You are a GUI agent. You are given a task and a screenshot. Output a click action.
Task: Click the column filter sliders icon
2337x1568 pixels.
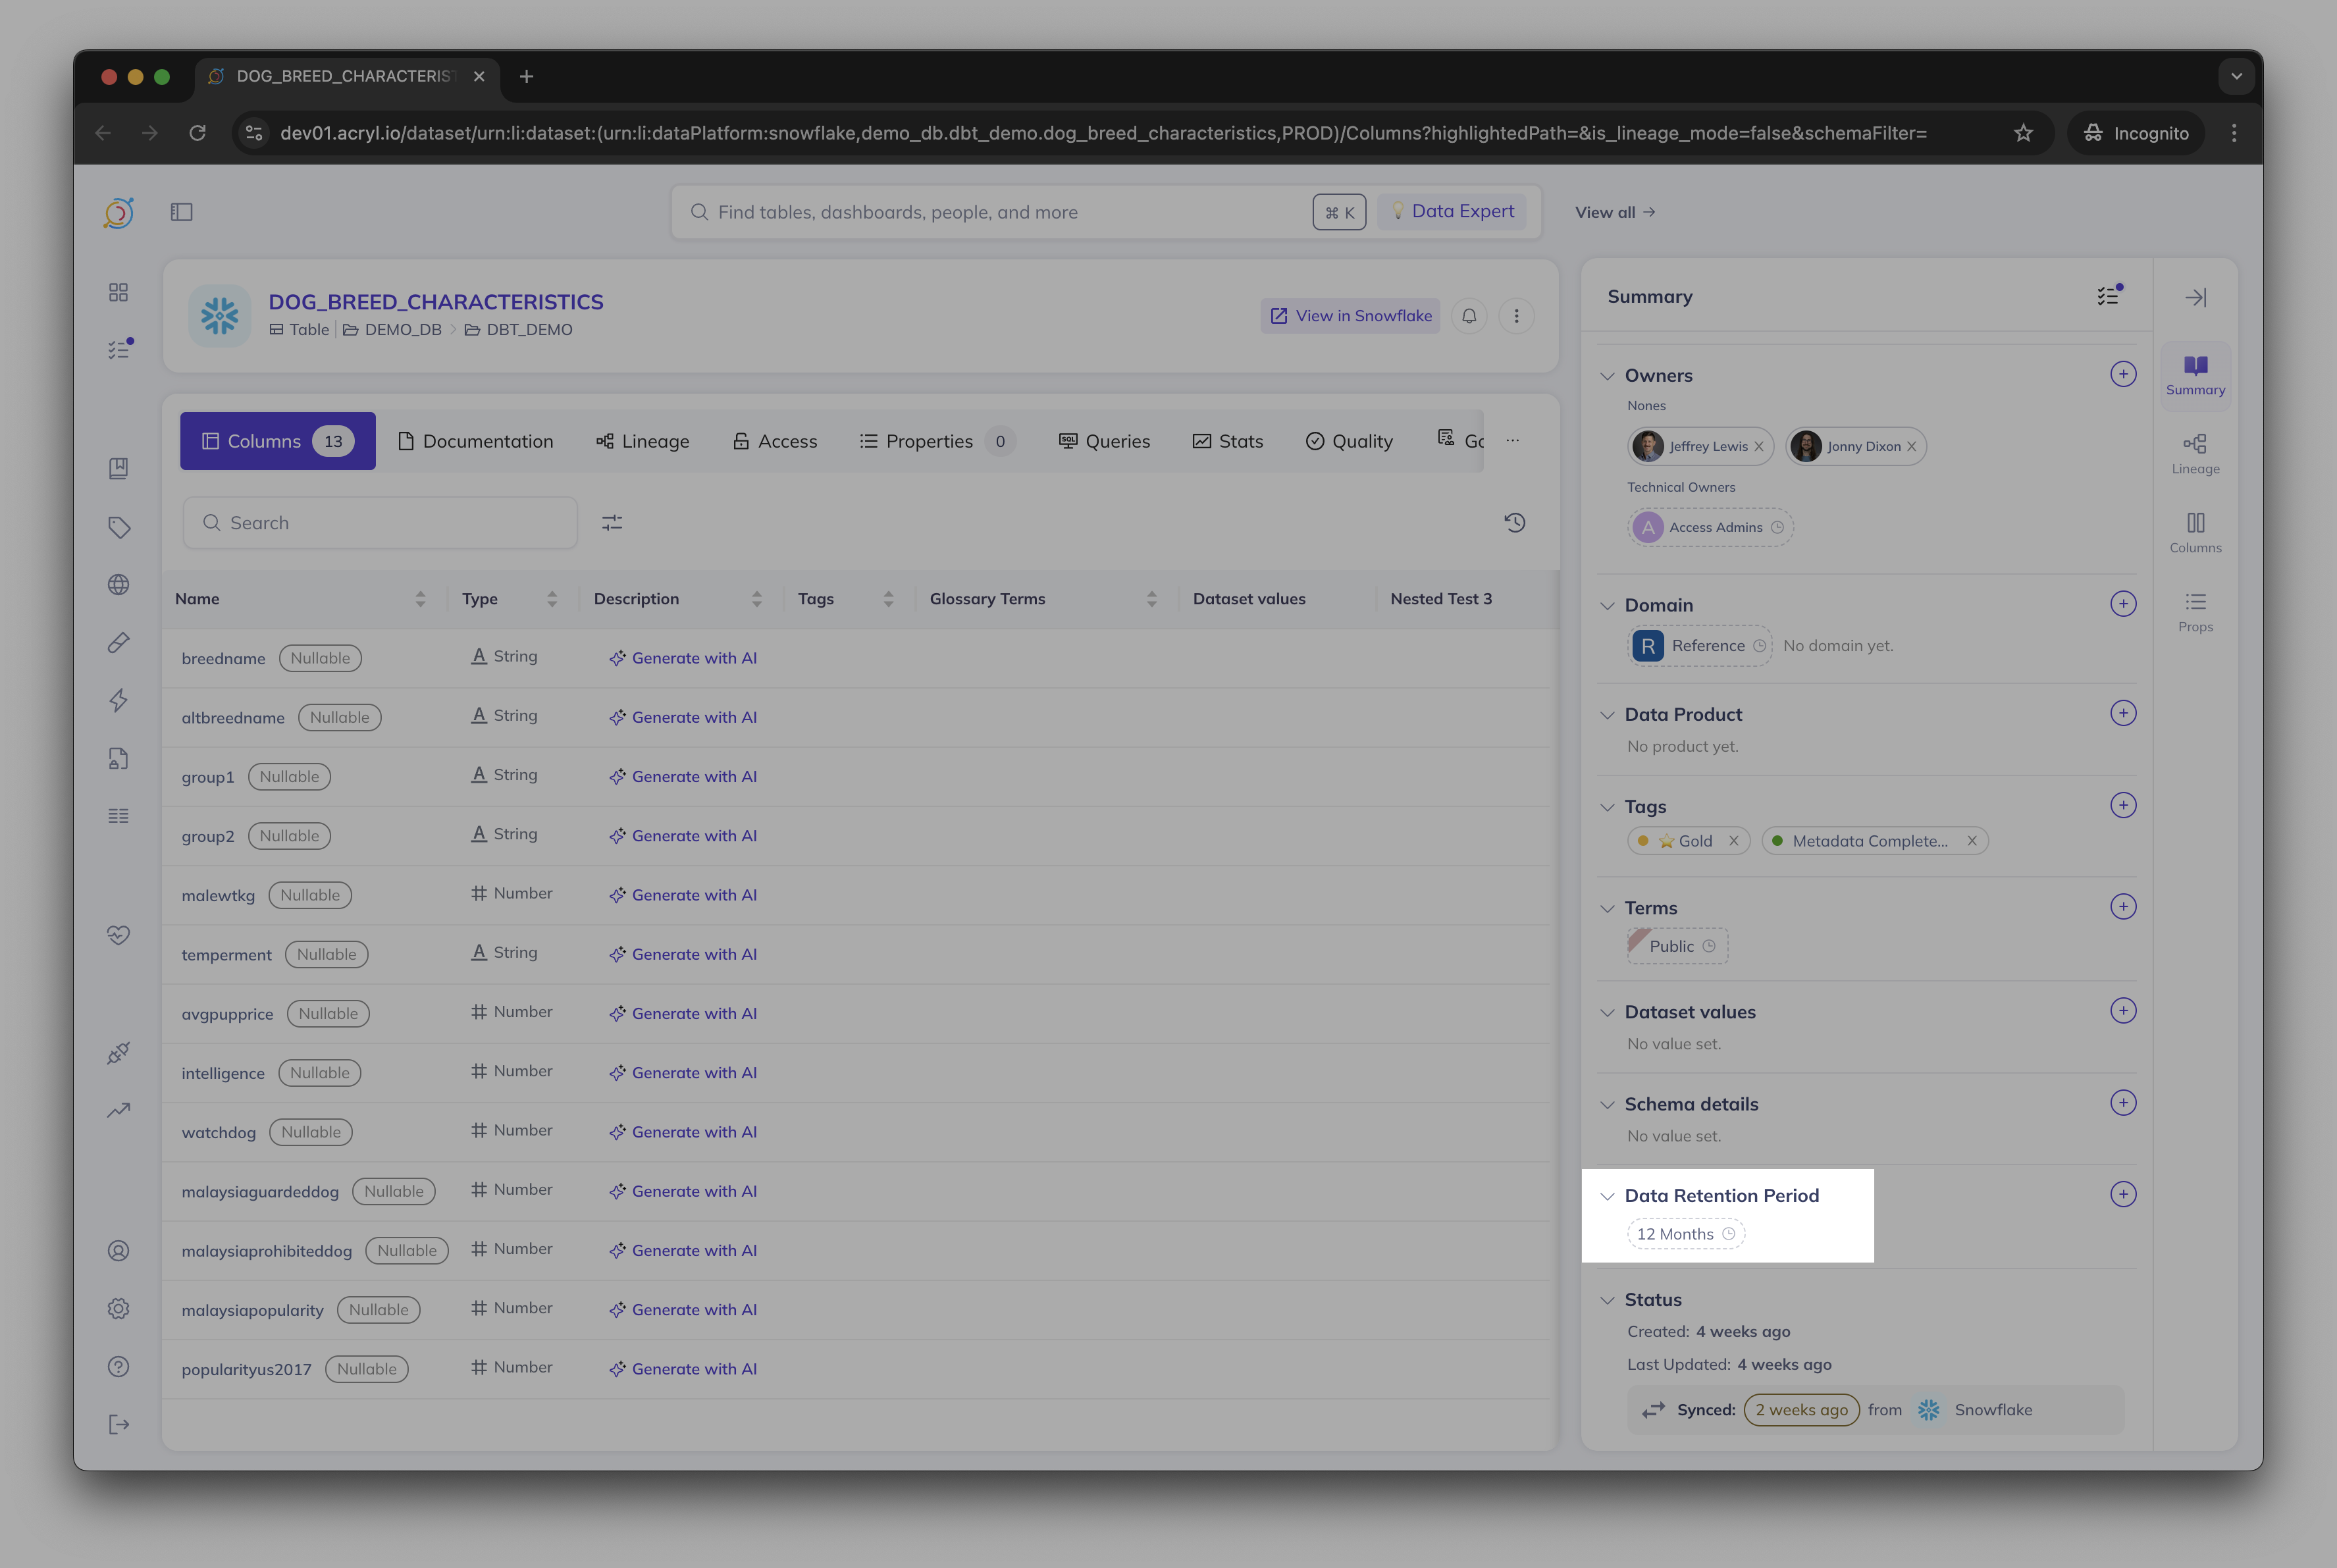coord(612,523)
